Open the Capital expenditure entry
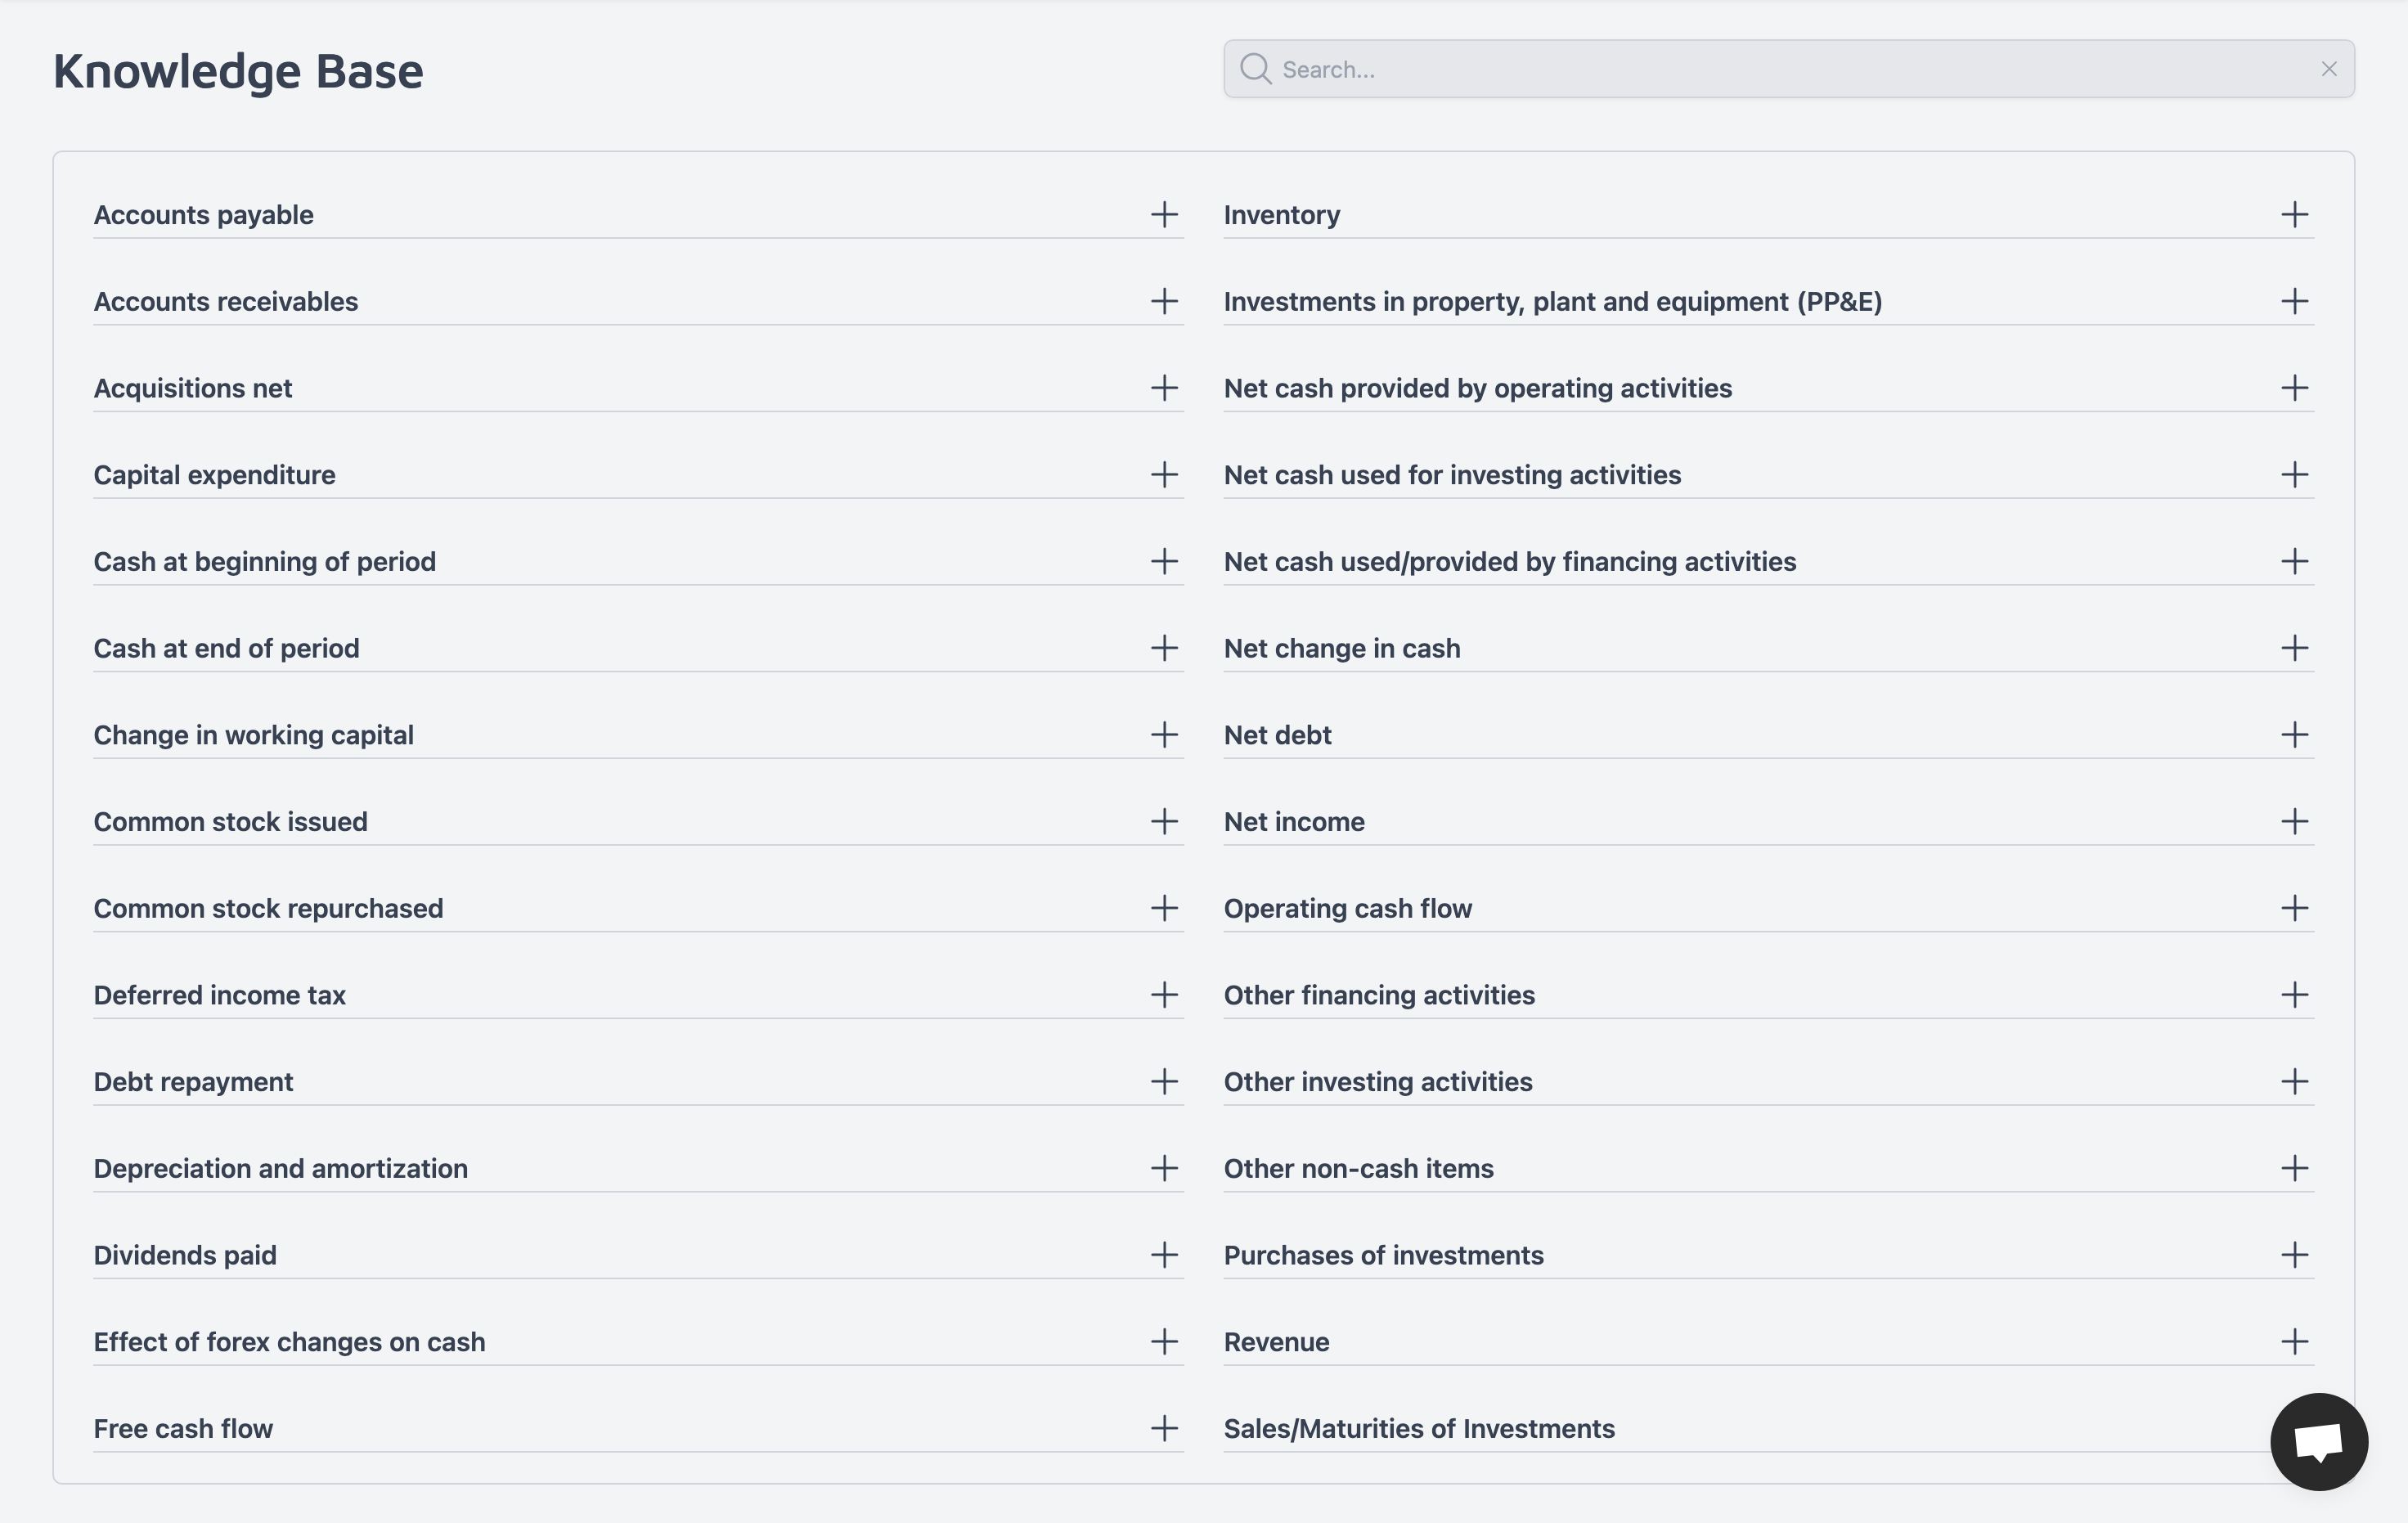Image resolution: width=2408 pixels, height=1523 pixels. click(x=638, y=474)
